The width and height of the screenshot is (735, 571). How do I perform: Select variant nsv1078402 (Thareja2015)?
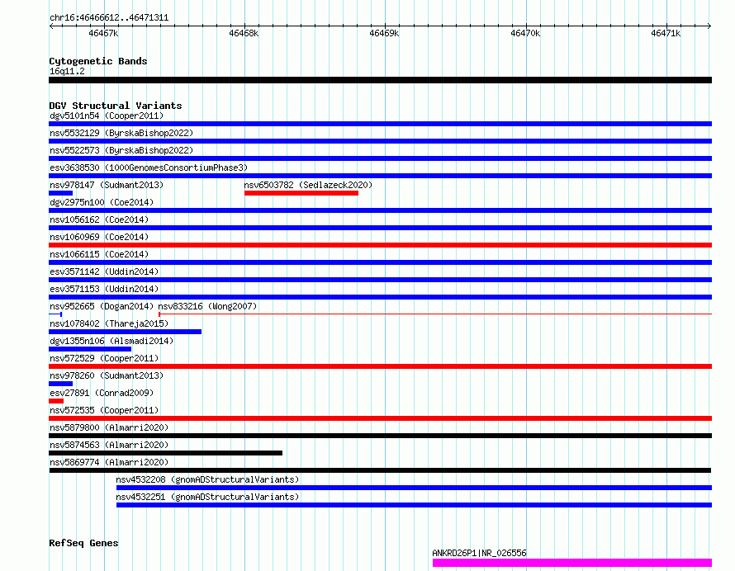[109, 323]
